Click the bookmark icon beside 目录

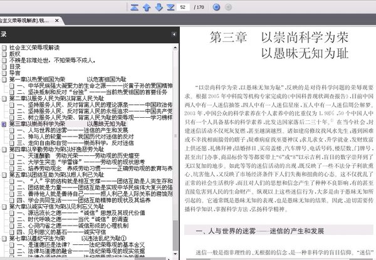point(4,66)
